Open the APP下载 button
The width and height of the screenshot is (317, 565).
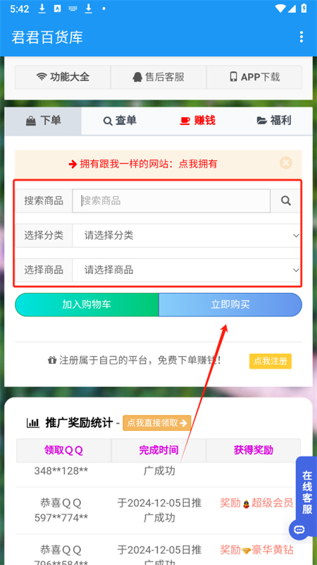tap(254, 77)
